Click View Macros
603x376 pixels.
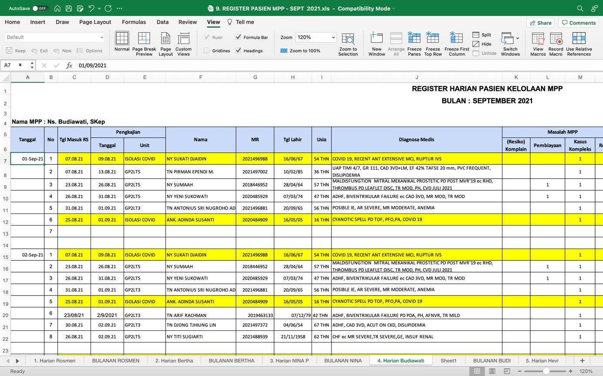coord(538,44)
